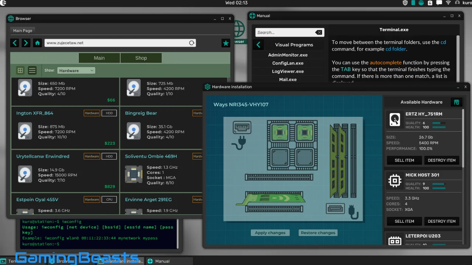Open the Soliventu Ombie 469H product title
Screen dimensions: 472x265
click(x=151, y=156)
